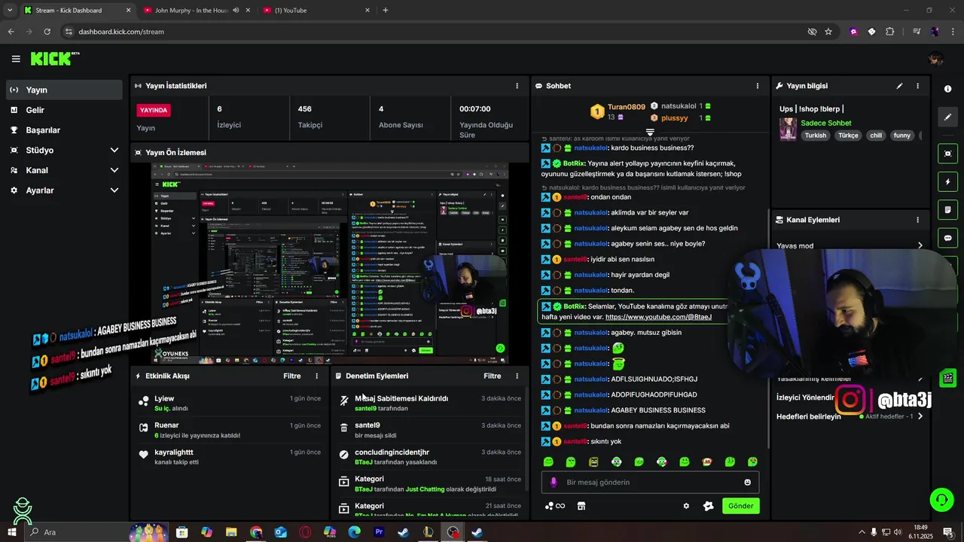Click the YAYINDA live status badge
The height and width of the screenshot is (542, 964).
click(154, 110)
